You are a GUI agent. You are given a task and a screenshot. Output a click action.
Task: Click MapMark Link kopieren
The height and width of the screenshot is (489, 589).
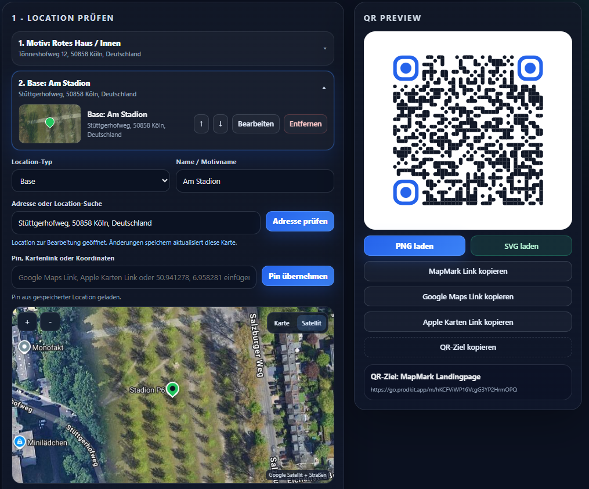pyautogui.click(x=468, y=271)
